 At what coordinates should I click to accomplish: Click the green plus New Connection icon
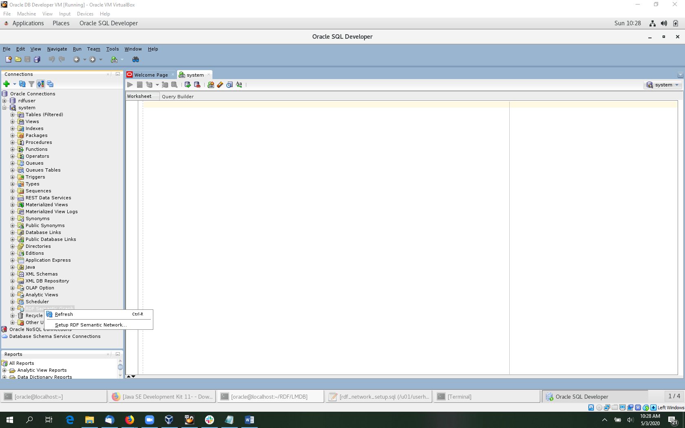pyautogui.click(x=6, y=84)
